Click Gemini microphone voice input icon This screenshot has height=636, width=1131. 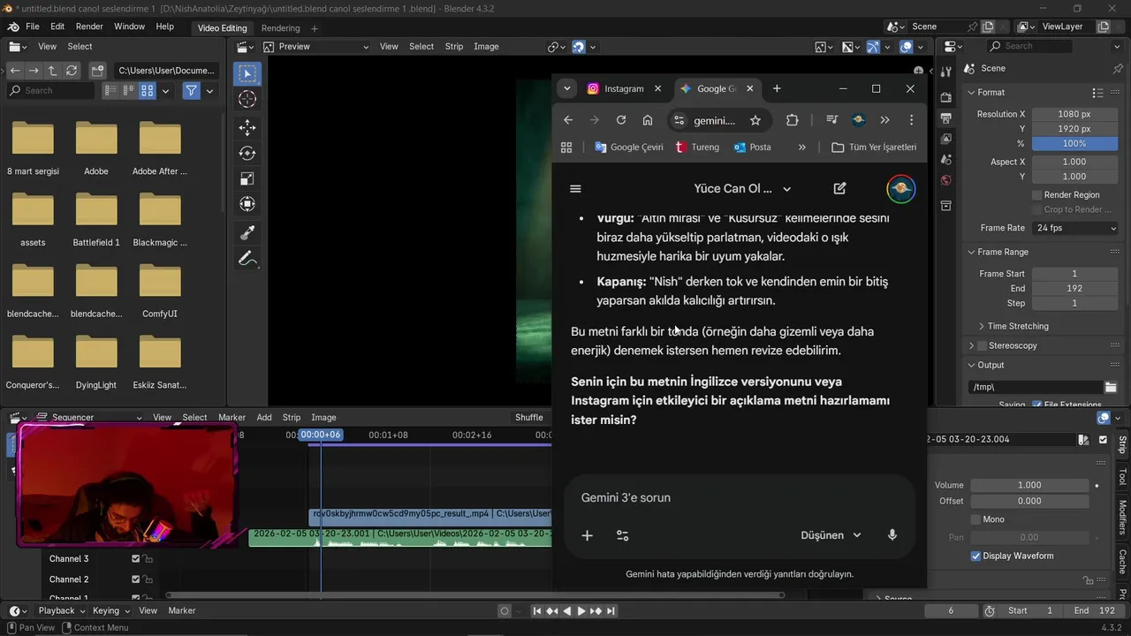(x=892, y=535)
